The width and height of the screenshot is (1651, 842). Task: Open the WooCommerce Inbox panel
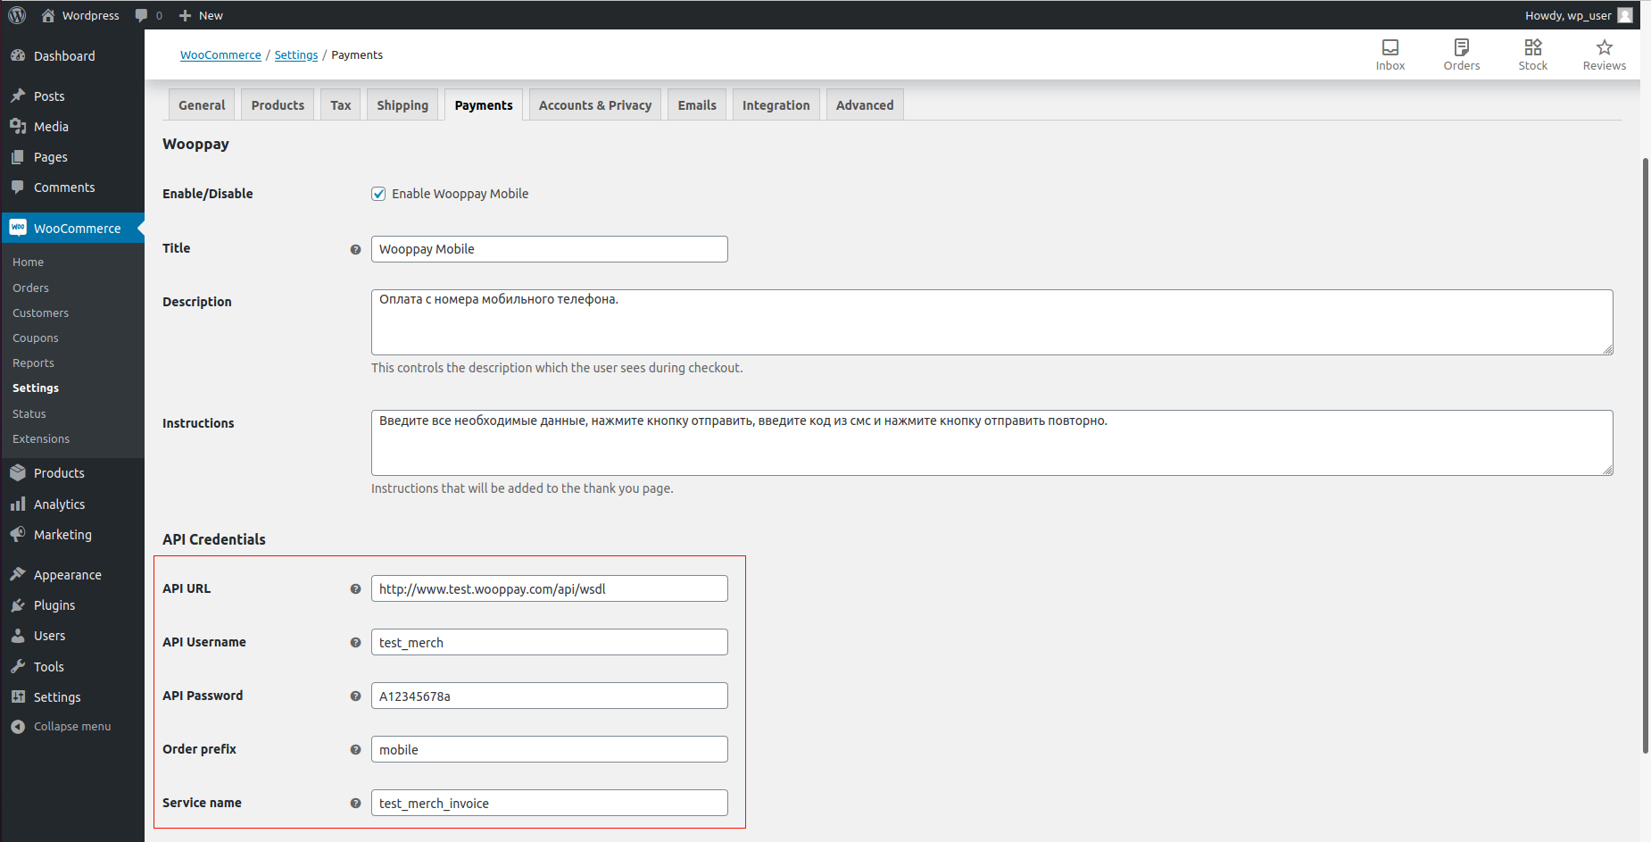point(1390,54)
